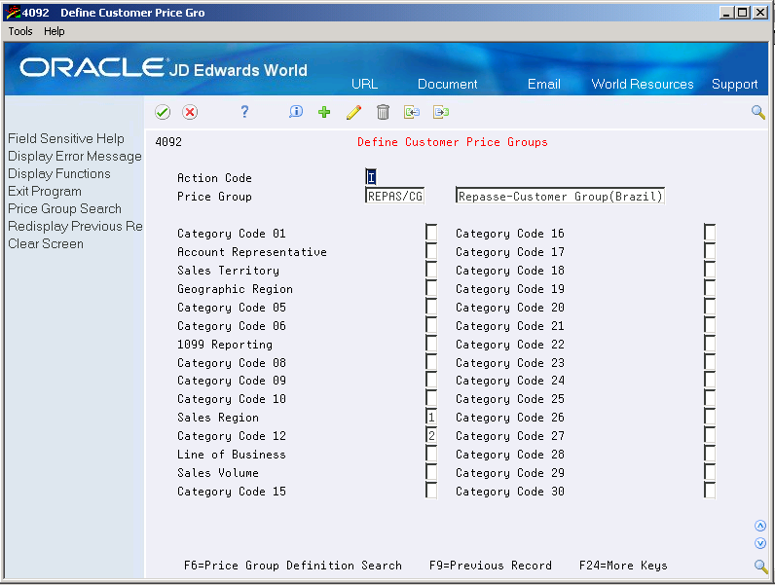
Task: Click the Sales Region field containing 1
Action: click(x=431, y=417)
